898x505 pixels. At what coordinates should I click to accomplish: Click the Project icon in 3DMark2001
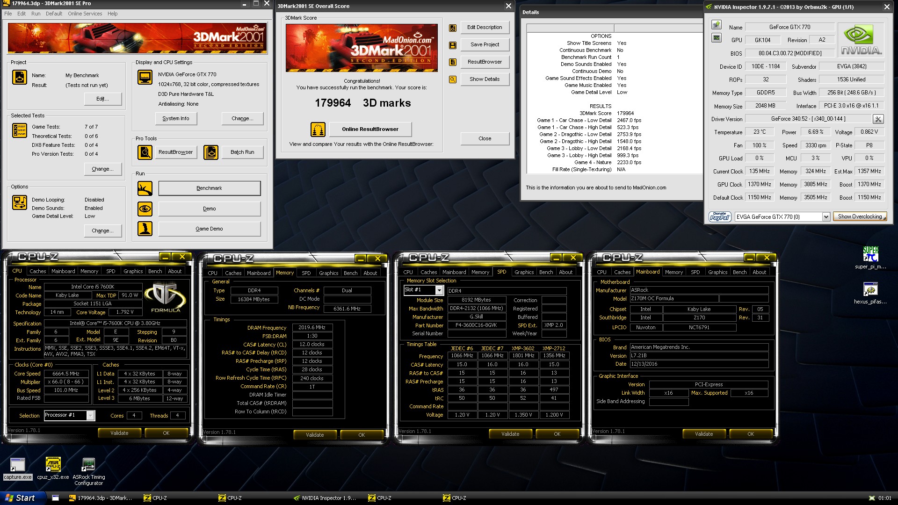point(20,78)
